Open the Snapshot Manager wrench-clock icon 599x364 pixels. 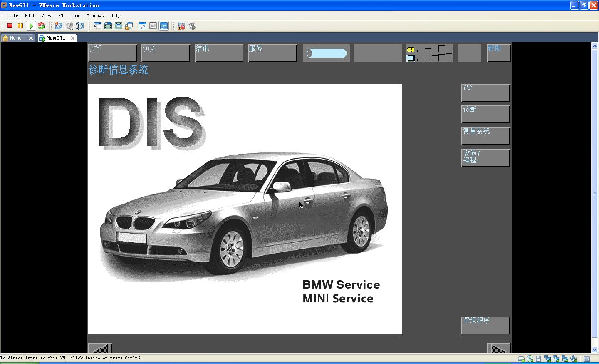pyautogui.click(x=79, y=26)
